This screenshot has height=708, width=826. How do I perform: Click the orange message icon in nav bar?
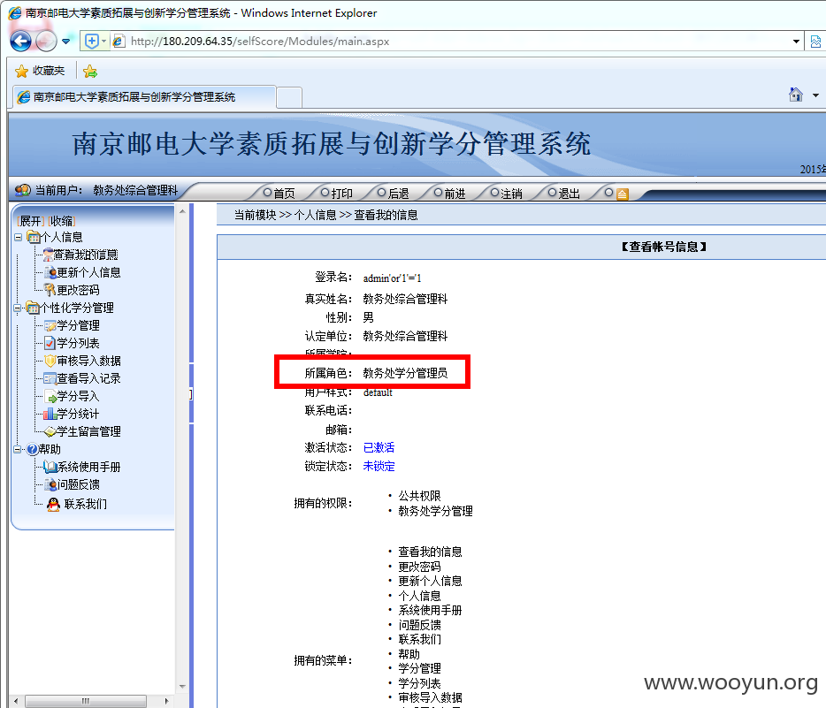pos(622,194)
